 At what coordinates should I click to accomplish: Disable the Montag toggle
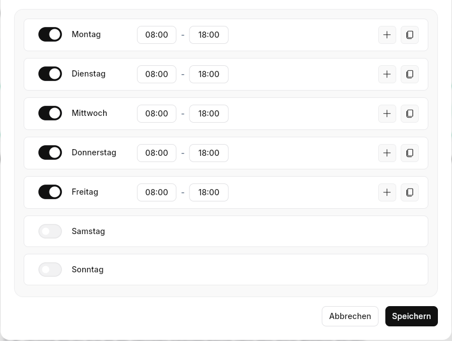point(50,34)
